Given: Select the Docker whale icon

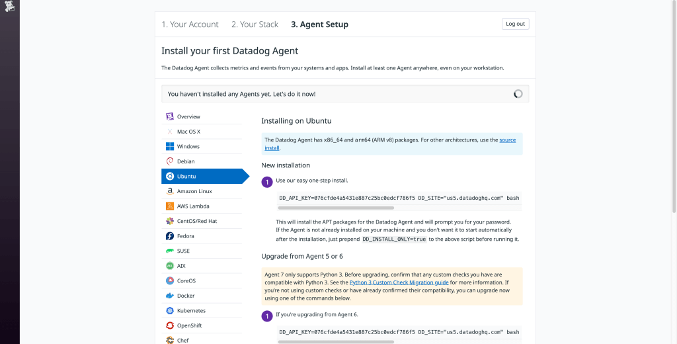Looking at the screenshot, I should click(x=170, y=296).
